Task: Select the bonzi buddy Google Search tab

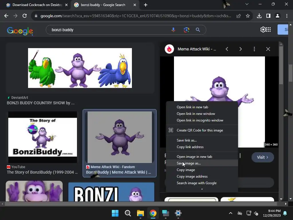Action: point(102,5)
